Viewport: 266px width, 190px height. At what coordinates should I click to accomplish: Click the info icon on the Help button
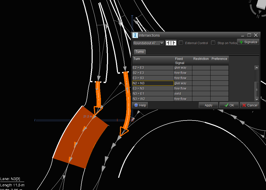pyautogui.click(x=136, y=105)
